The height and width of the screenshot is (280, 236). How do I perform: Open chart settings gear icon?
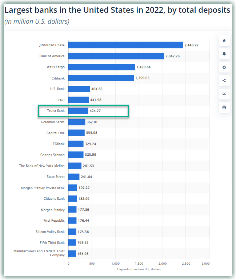pyautogui.click(x=224, y=67)
